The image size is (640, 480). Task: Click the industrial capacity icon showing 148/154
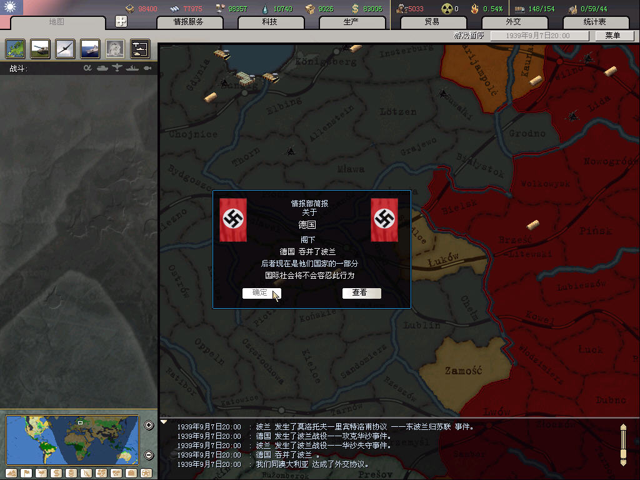(x=519, y=9)
